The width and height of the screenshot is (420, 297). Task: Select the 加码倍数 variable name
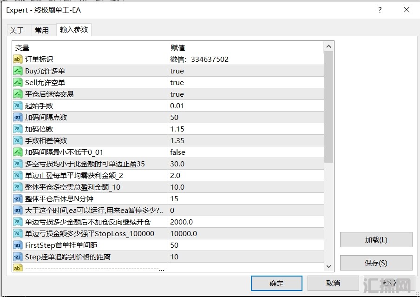point(39,129)
